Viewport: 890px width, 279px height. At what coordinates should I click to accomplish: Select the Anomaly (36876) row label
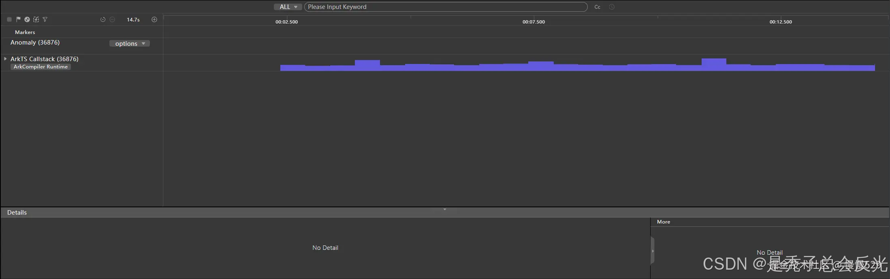[35, 43]
